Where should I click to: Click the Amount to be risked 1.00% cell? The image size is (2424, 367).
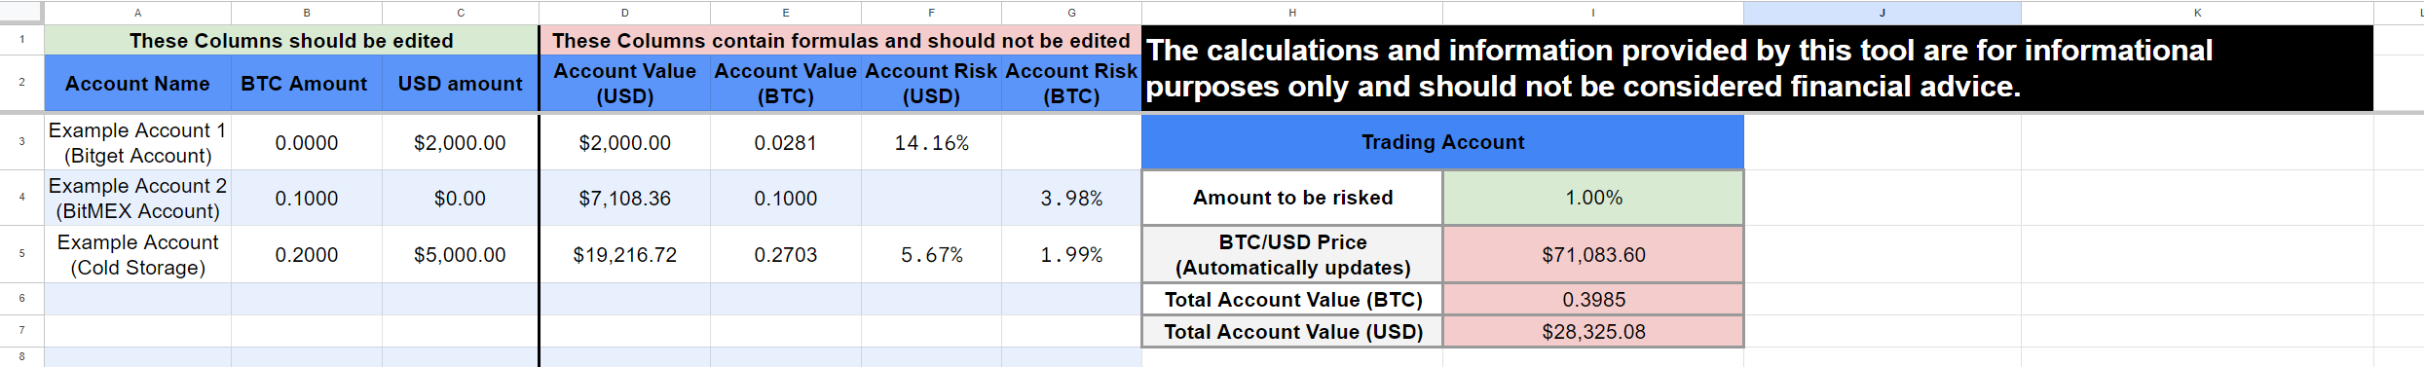[1593, 198]
